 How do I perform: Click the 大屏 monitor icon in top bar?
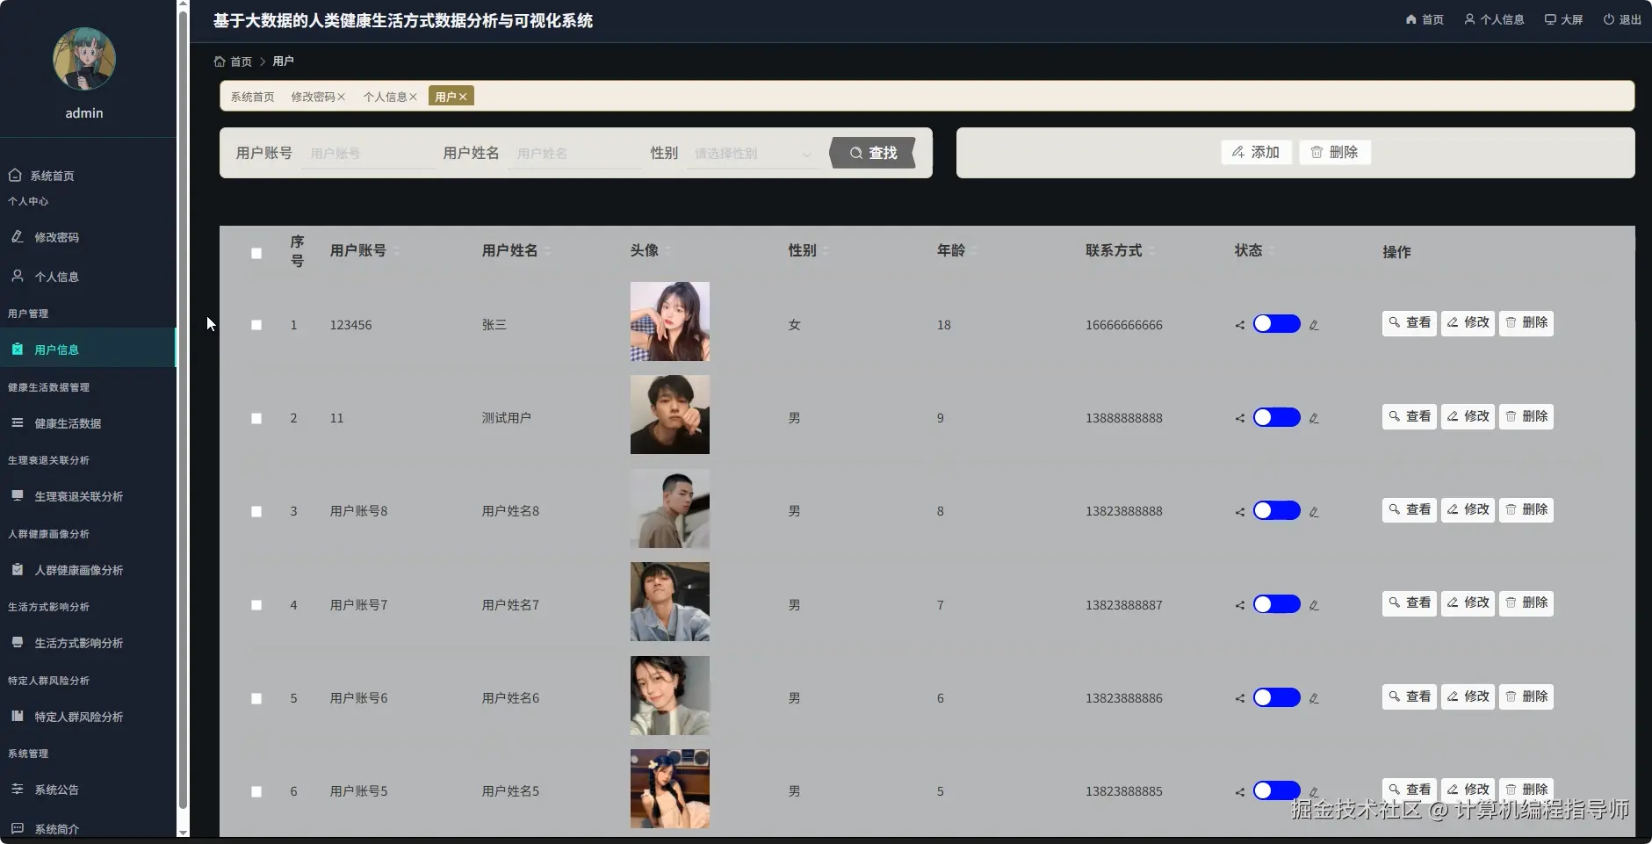tap(1551, 18)
